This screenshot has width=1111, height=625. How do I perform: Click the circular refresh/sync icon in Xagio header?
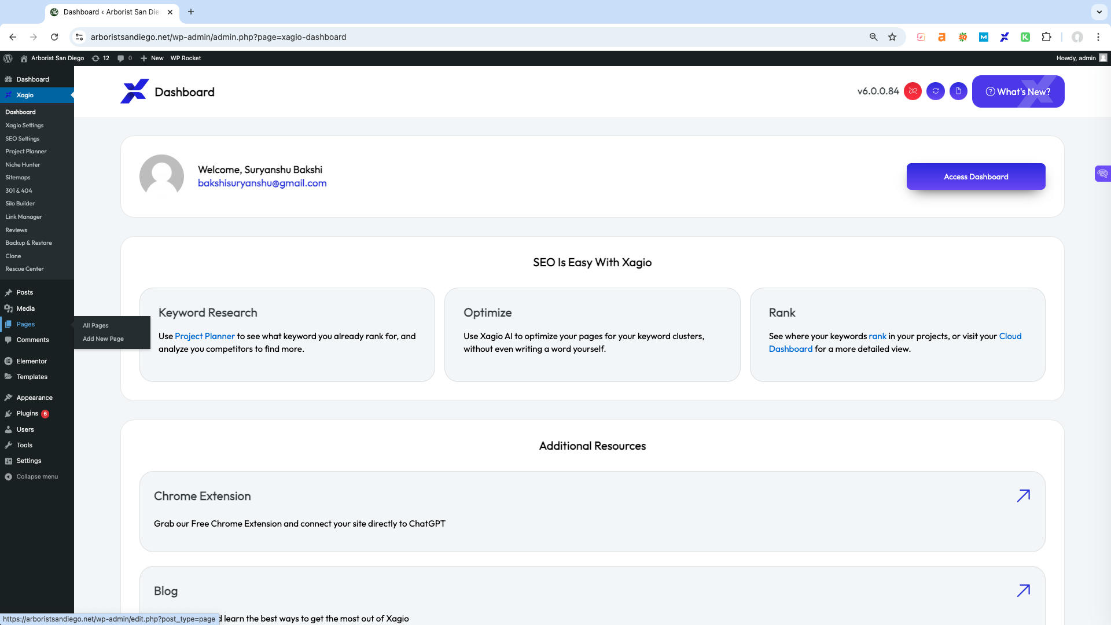(x=936, y=91)
